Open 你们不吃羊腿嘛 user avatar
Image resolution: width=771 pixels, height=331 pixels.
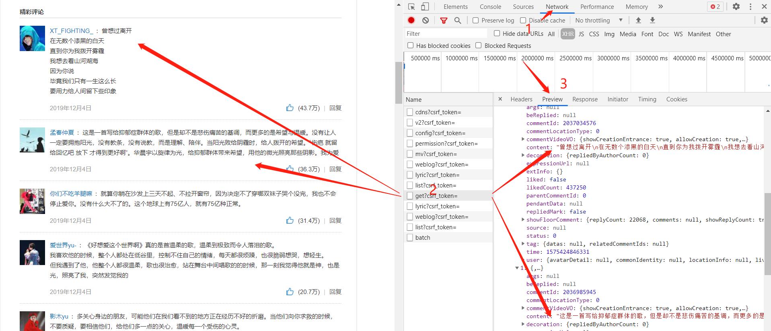click(32, 201)
